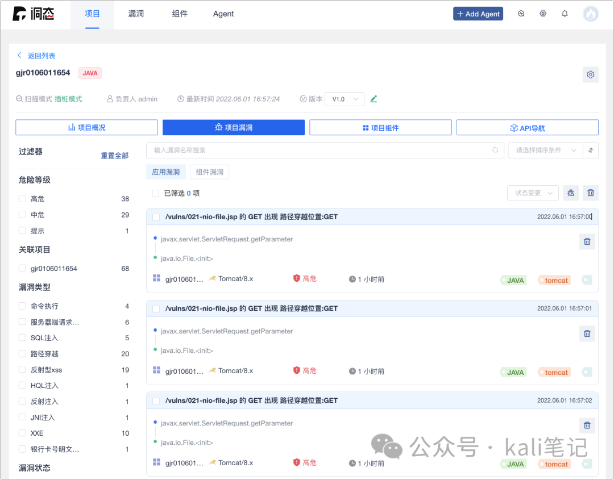The image size is (614, 480).
Task: Switch to the 漏洞 top menu
Action: click(x=136, y=14)
